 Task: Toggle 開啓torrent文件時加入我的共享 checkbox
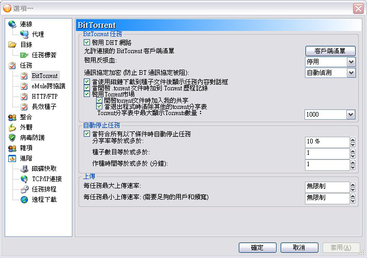pyautogui.click(x=99, y=100)
